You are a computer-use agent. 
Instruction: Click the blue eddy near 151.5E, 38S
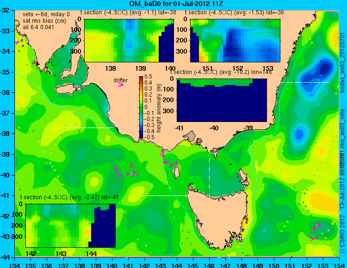(299, 134)
